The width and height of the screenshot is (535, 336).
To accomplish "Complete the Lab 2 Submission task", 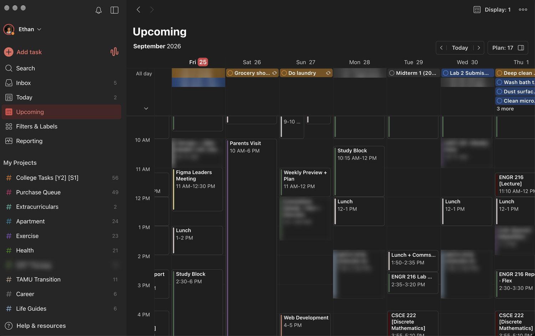I will (x=445, y=73).
